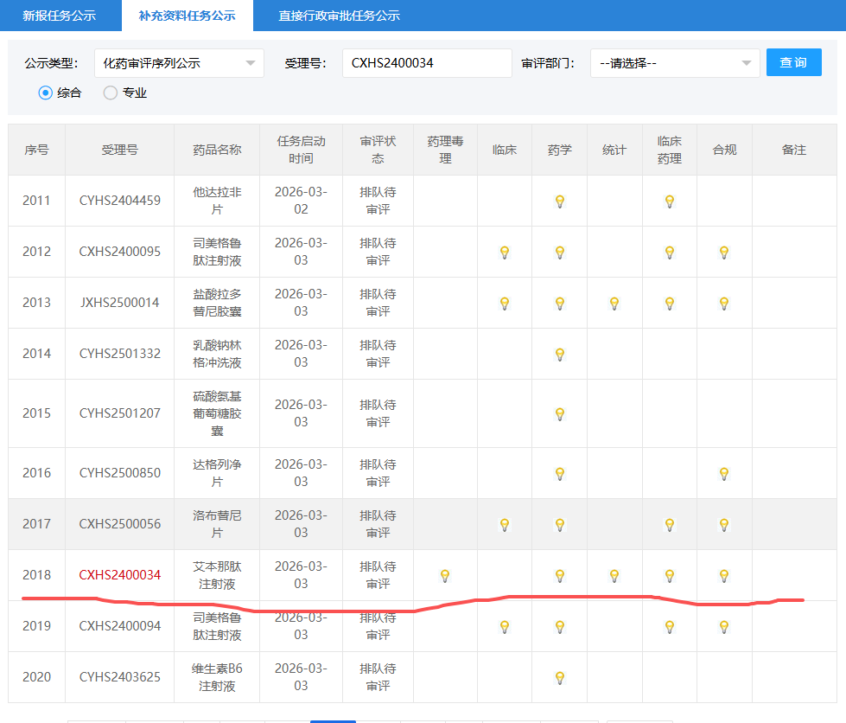Screen dimensions: 846x723
Task: Click the 任务启动时间 column header
Action: 301,150
